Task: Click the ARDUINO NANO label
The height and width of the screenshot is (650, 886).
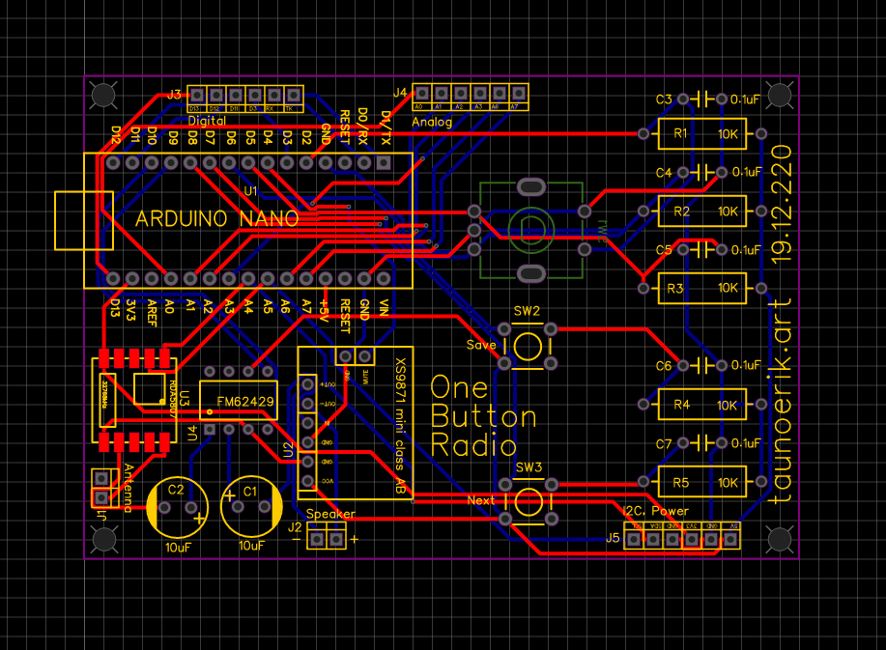Action: (x=216, y=219)
